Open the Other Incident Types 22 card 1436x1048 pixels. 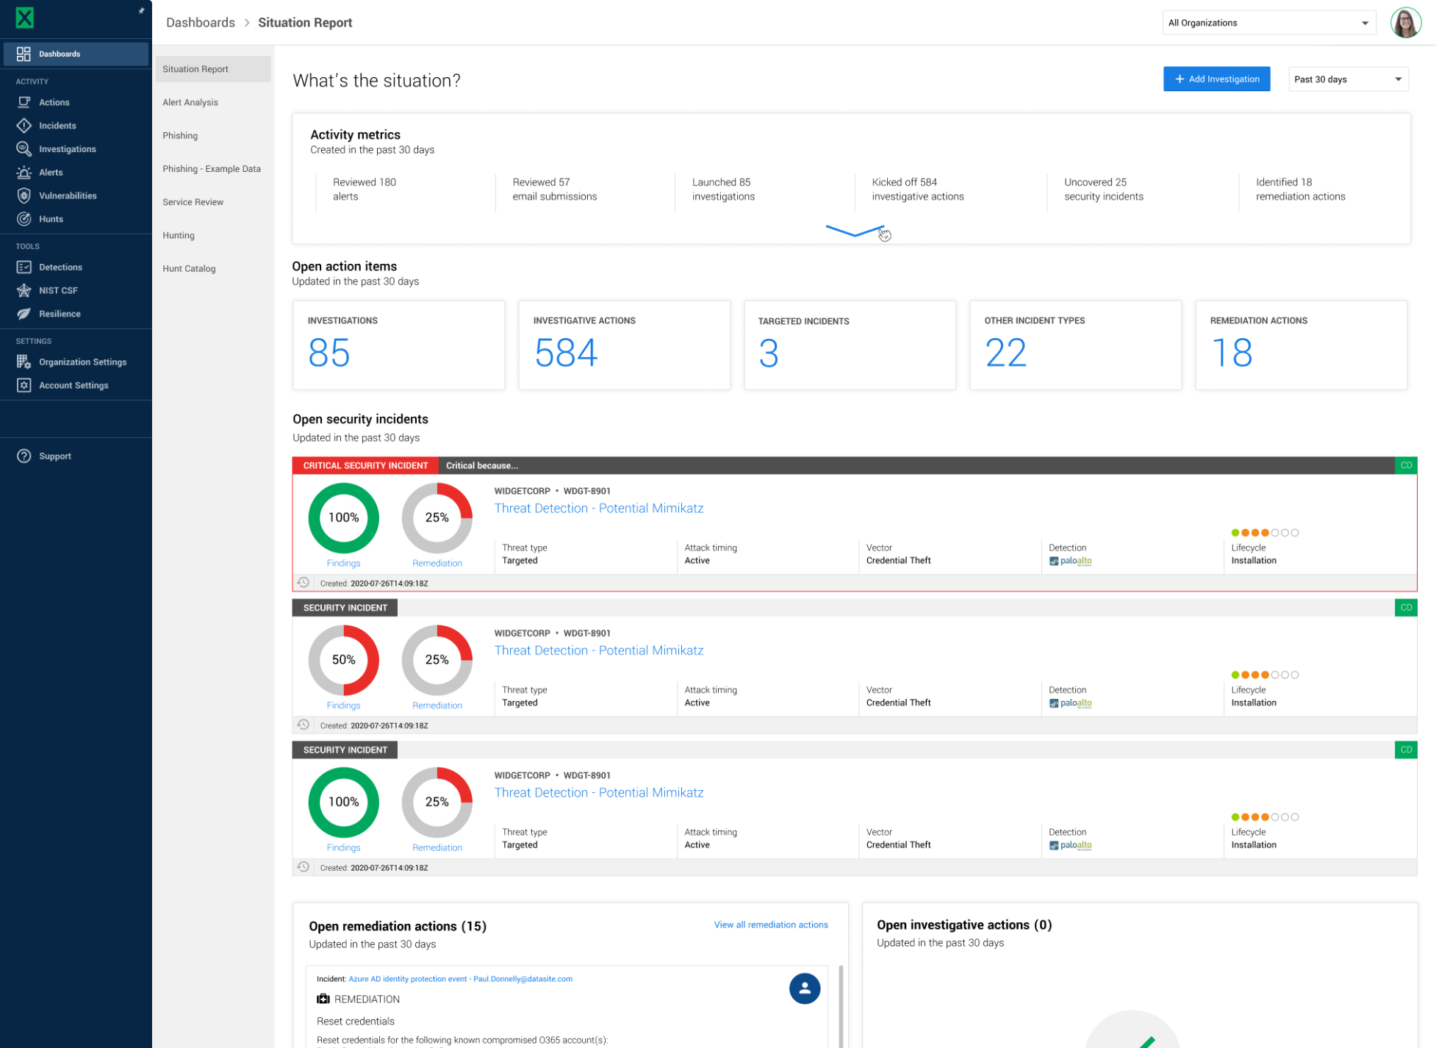1075,345
